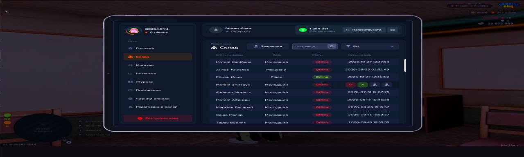524x157 pixels.
Task: Click the 22 672 989 money value
Action: (500, 24)
